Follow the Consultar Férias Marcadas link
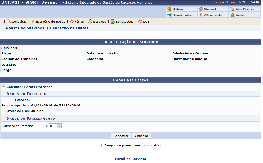The image size is (263, 163). tap(29, 87)
